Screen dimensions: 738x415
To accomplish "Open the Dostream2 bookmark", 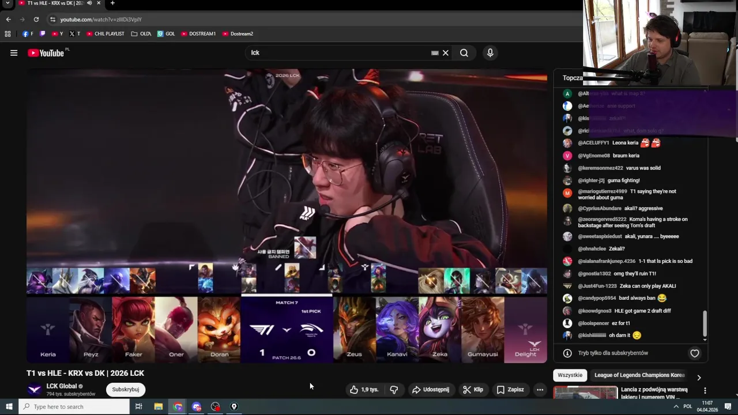I will [238, 34].
